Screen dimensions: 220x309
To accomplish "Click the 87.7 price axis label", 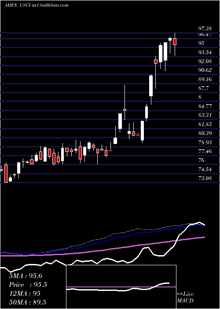I will coord(203,88).
